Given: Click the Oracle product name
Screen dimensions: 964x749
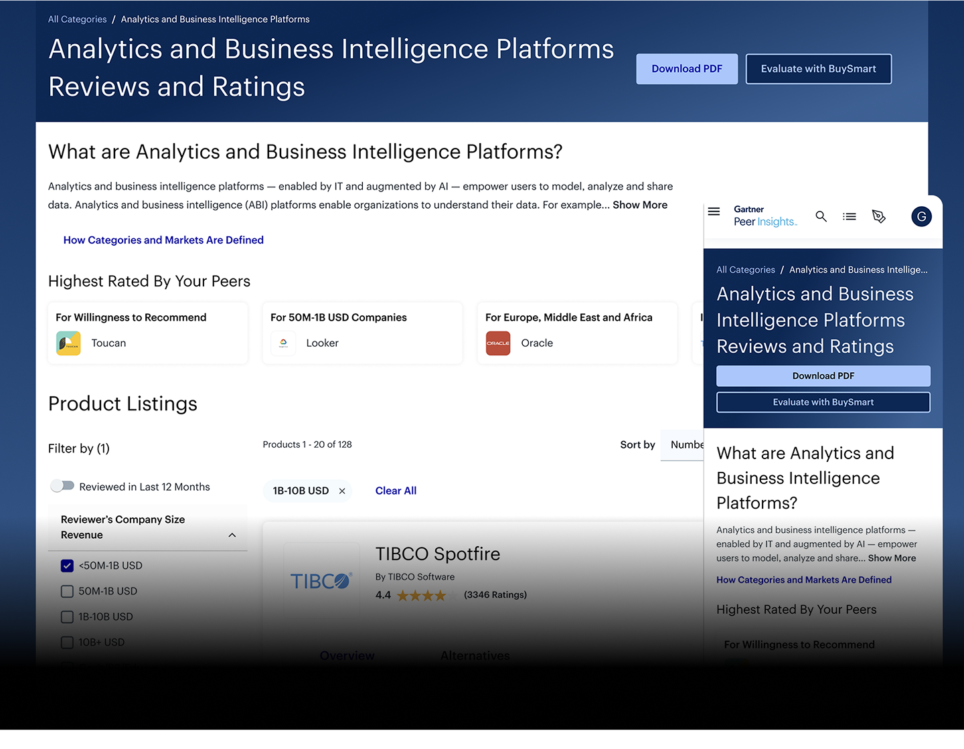Looking at the screenshot, I should click(x=537, y=343).
